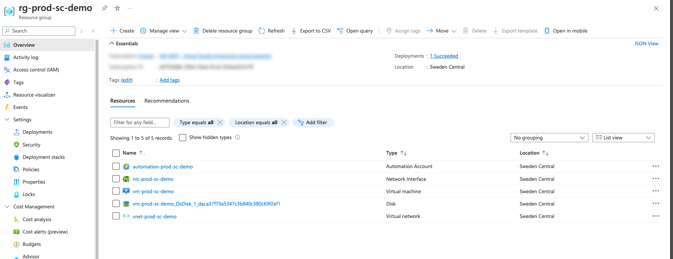The width and height of the screenshot is (673, 259).
Task: Open the No grouping dropdown
Action: pos(549,138)
